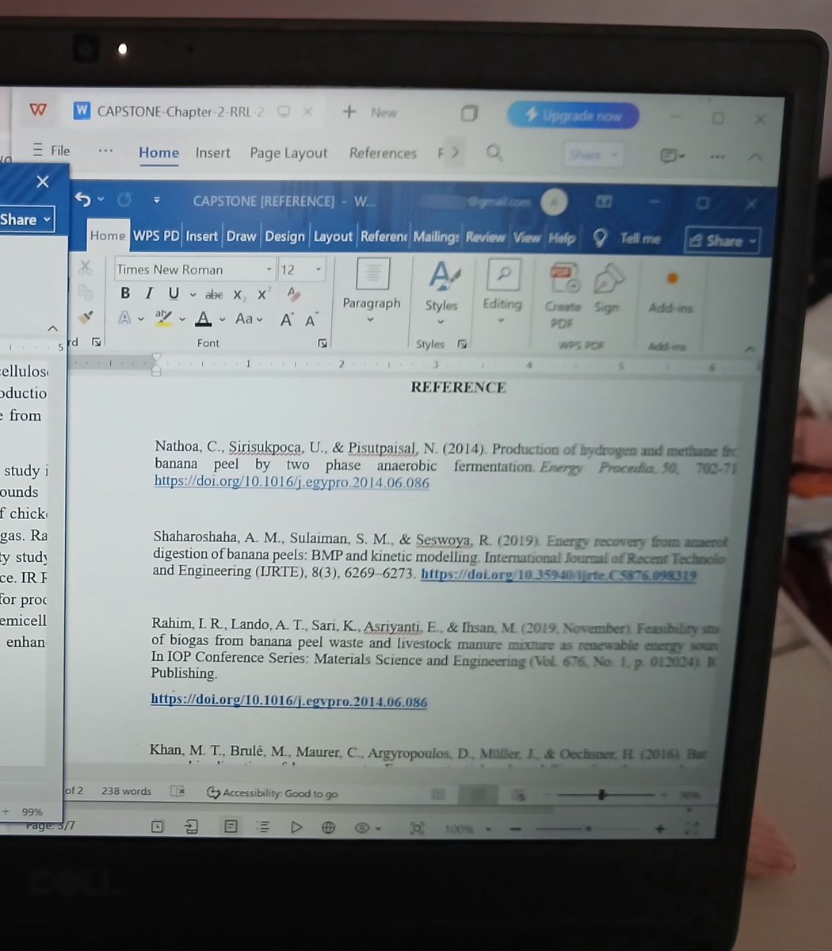
Task: Click the Redo icon in Word title bar
Action: pyautogui.click(x=124, y=201)
